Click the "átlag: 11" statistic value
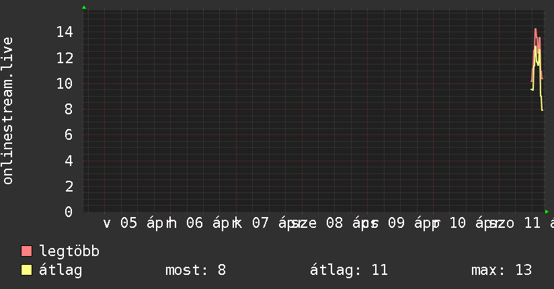Screen dimensions: 554x289 coord(349,270)
